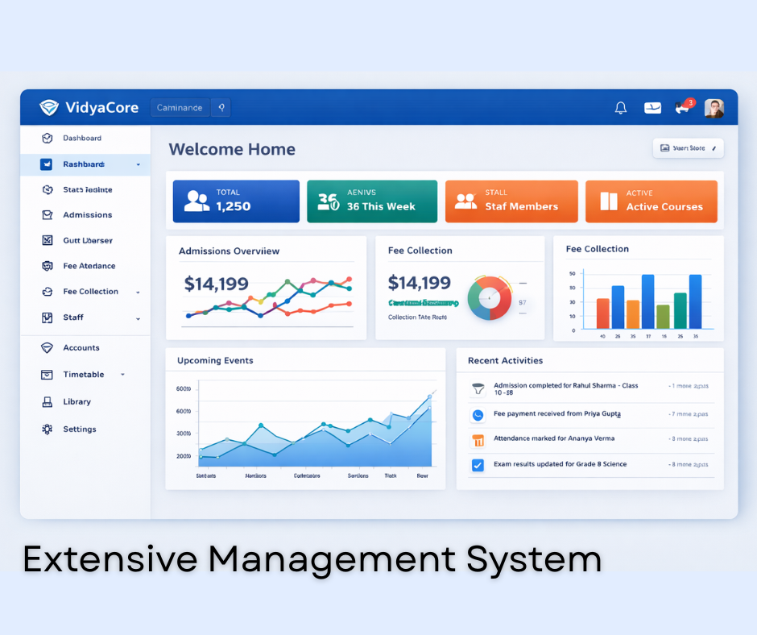Click the notification bell icon
Image resolution: width=757 pixels, height=635 pixels.
point(620,107)
